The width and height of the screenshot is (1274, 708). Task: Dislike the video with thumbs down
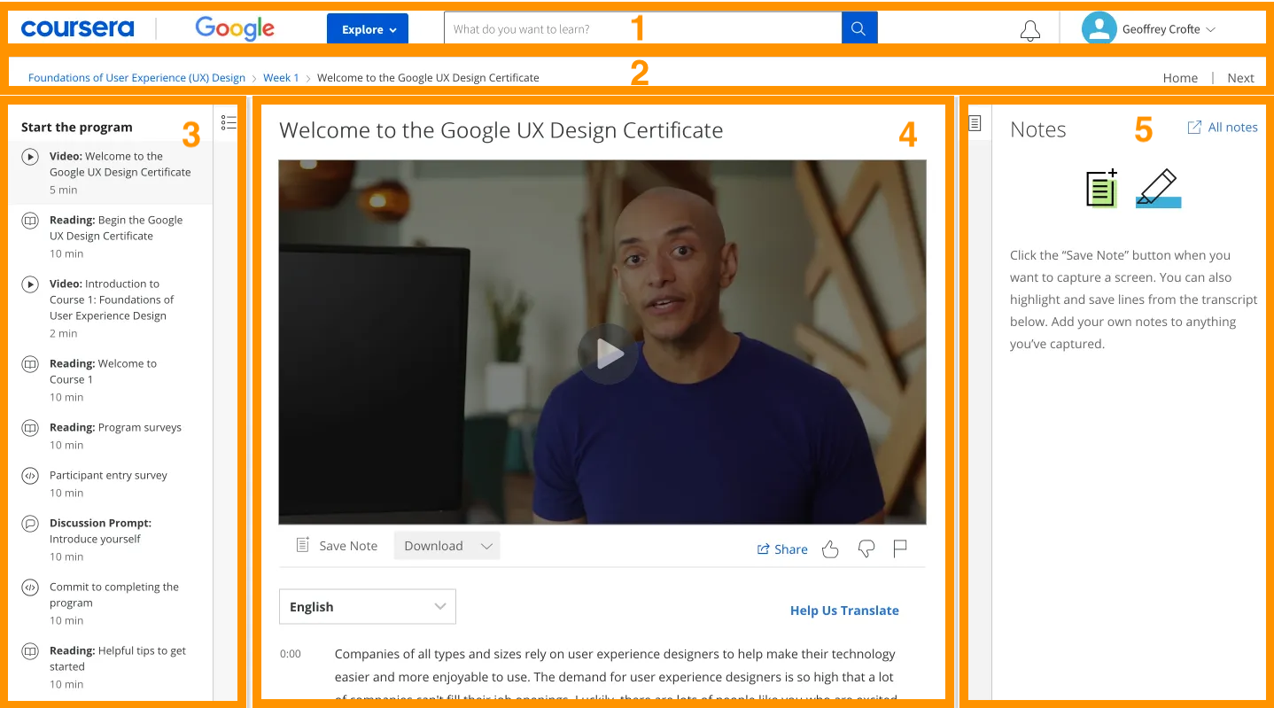point(866,549)
